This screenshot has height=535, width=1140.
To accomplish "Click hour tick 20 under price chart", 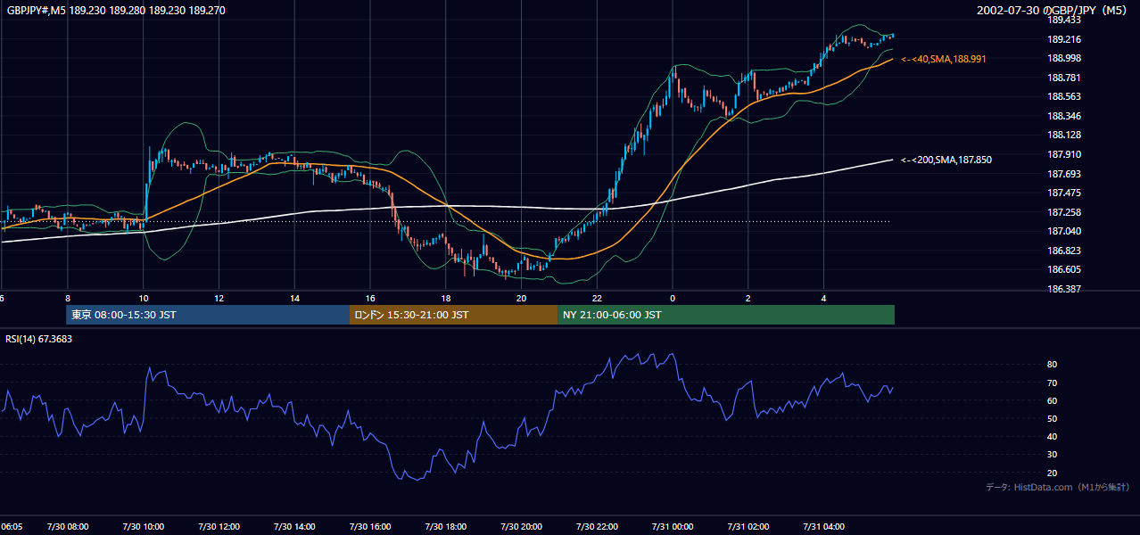I will pos(522,298).
